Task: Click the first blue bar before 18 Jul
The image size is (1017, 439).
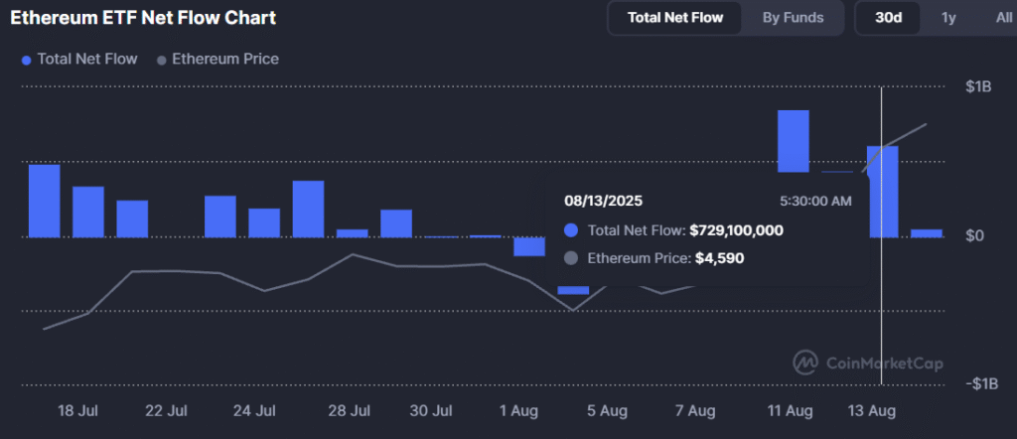Action: (44, 201)
